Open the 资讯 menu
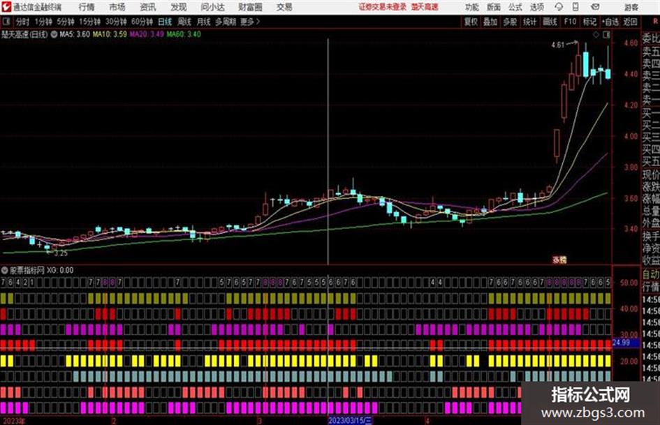This screenshot has height=425, width=660. (x=148, y=7)
